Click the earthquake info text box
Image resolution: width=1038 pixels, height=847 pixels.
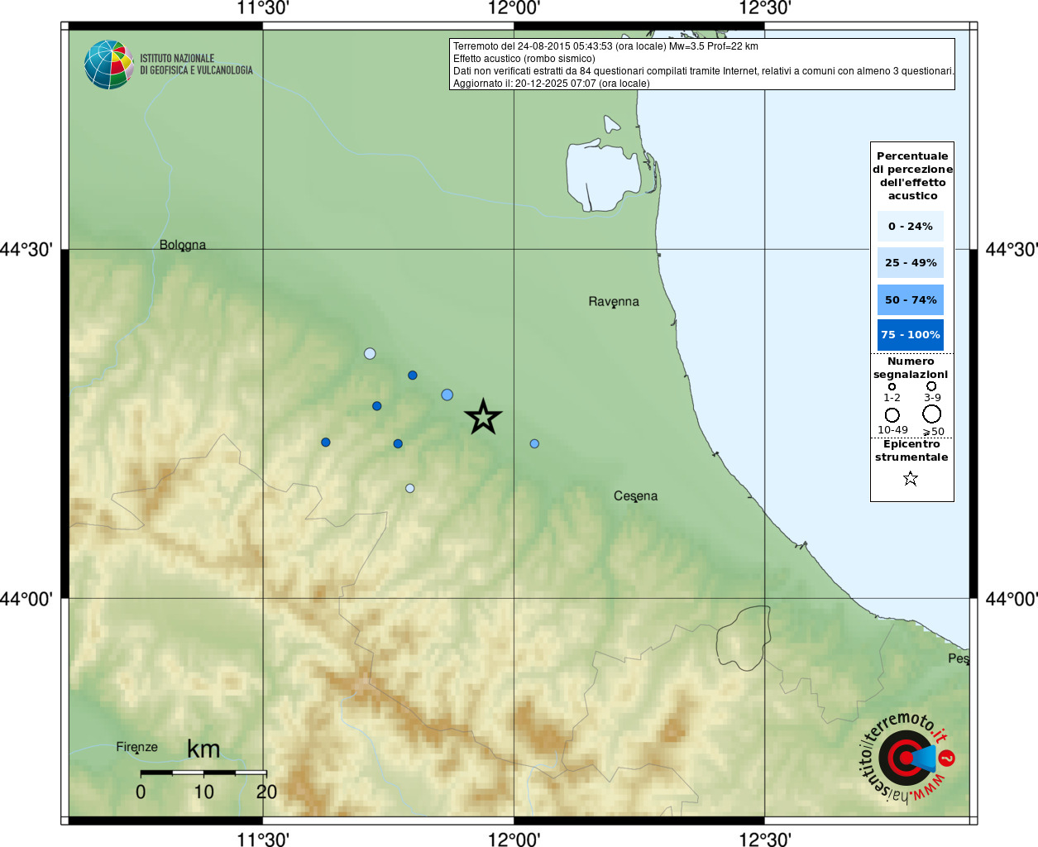702,65
